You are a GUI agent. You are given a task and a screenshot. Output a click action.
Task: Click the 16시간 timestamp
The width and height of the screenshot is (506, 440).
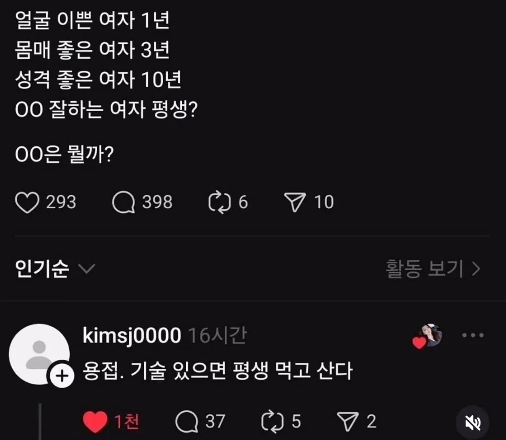tap(217, 336)
